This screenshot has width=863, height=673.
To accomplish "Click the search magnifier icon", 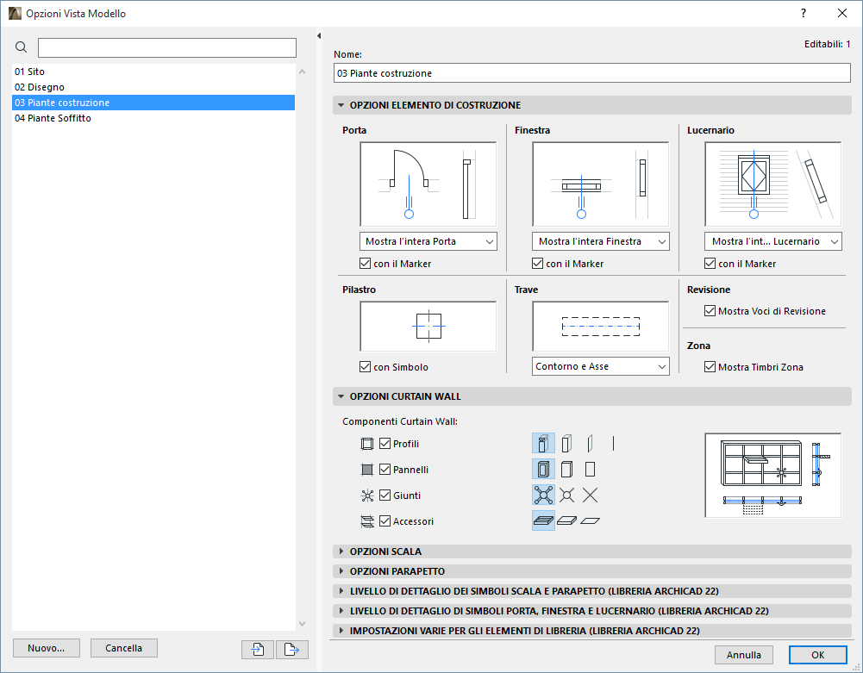I will click(21, 47).
